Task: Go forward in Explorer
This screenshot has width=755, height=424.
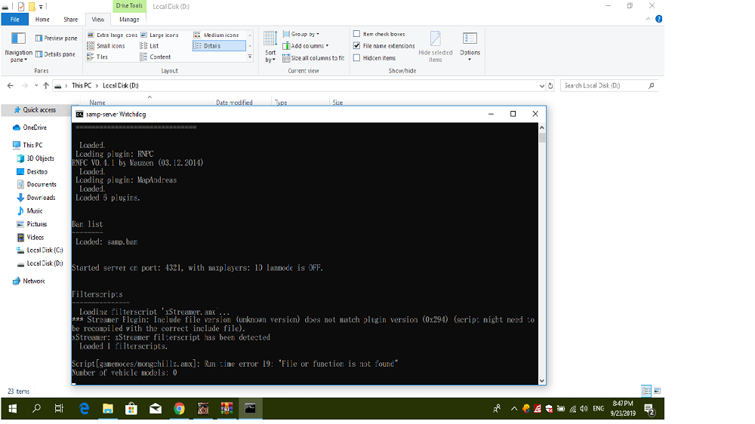Action: (x=25, y=86)
